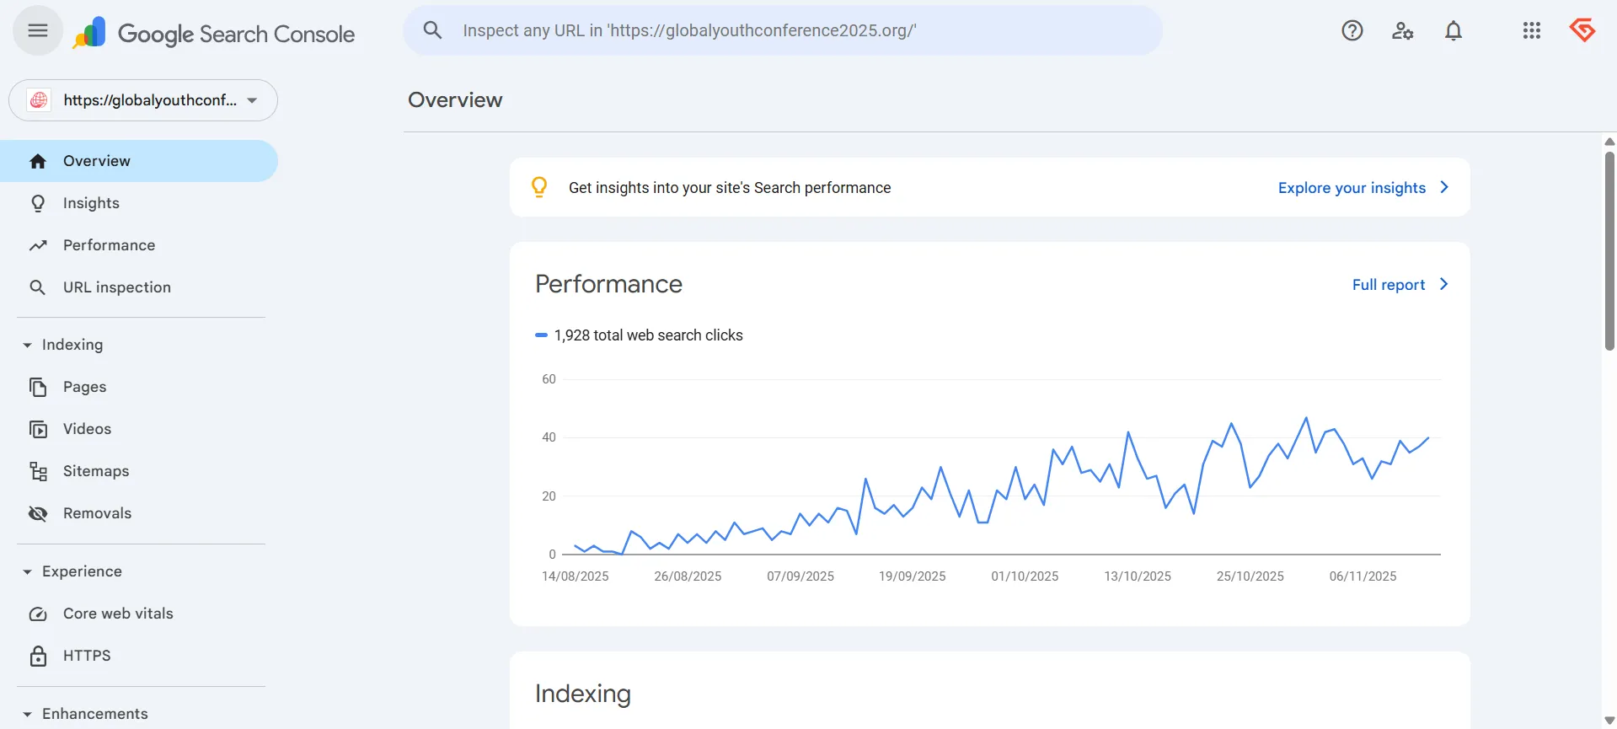This screenshot has height=729, width=1617.
Task: Open Core web vitals report
Action: click(x=118, y=614)
